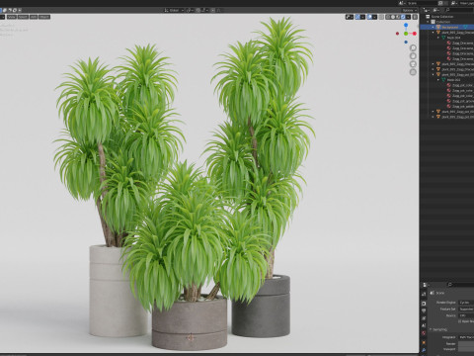Open the viewport Options dropdown
The height and width of the screenshot is (356, 474).
(x=410, y=11)
